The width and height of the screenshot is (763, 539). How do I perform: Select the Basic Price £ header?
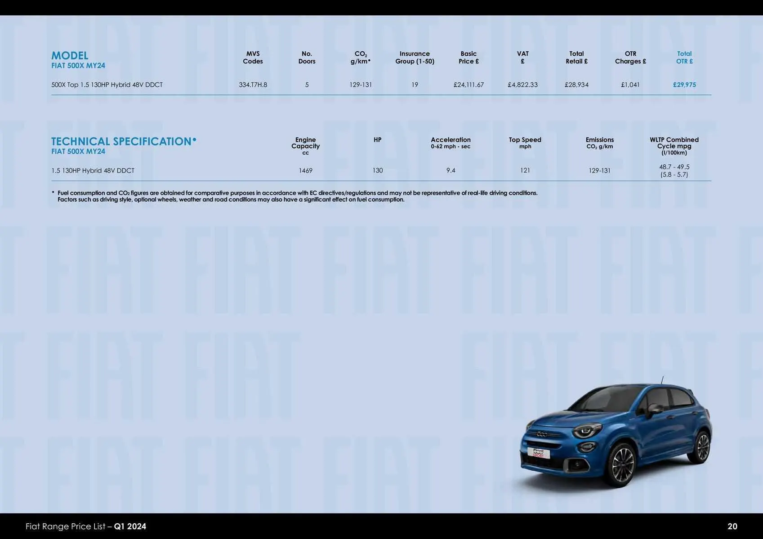[x=468, y=57]
